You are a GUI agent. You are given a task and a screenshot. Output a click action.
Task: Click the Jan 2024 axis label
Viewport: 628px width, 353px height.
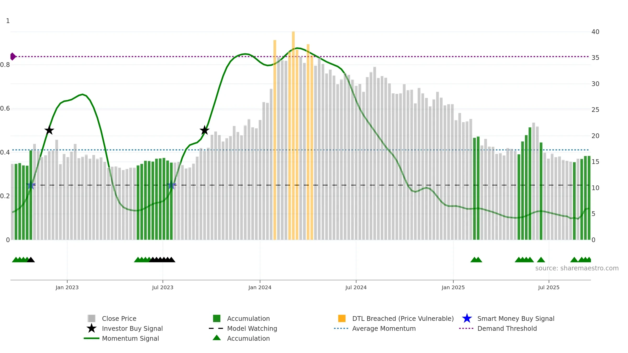(260, 287)
